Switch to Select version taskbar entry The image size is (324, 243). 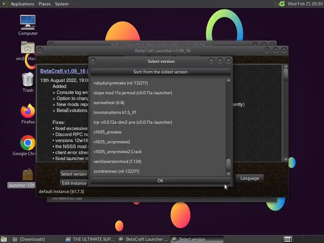coord(197,239)
